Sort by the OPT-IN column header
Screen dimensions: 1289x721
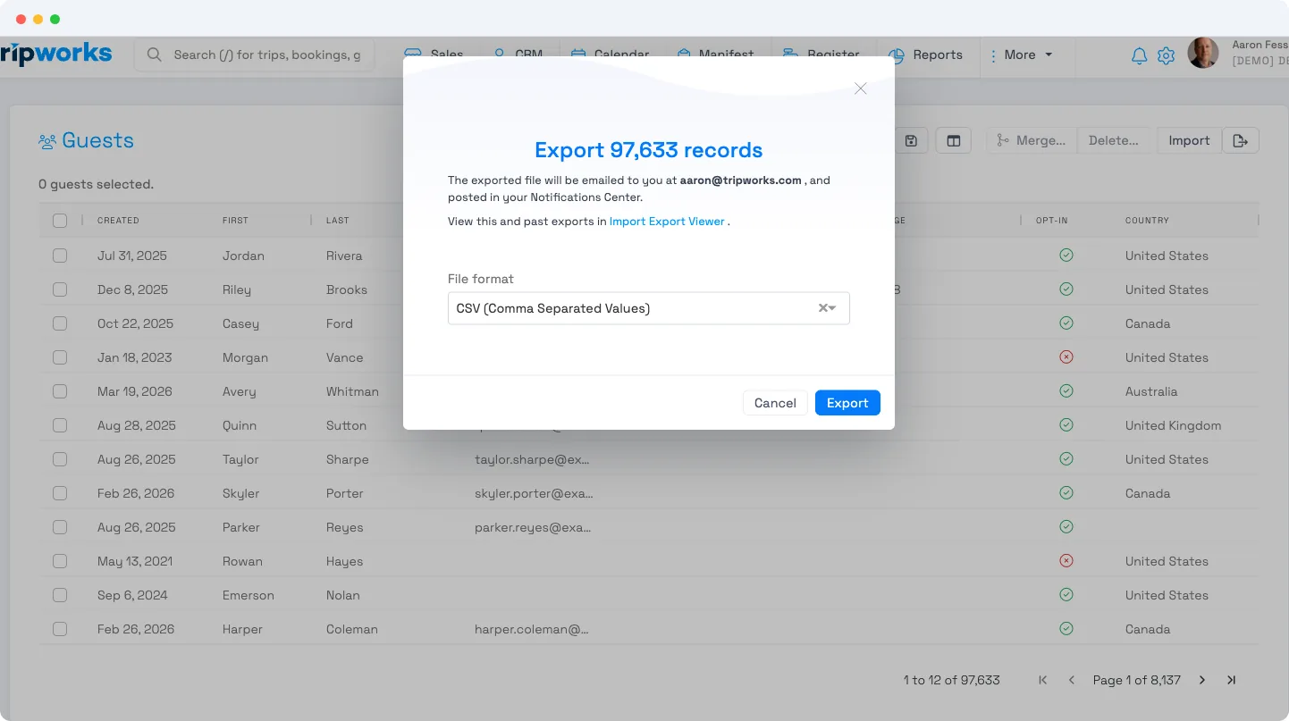tap(1052, 220)
